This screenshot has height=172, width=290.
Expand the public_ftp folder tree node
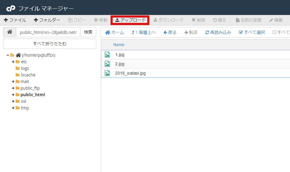coord(13,88)
